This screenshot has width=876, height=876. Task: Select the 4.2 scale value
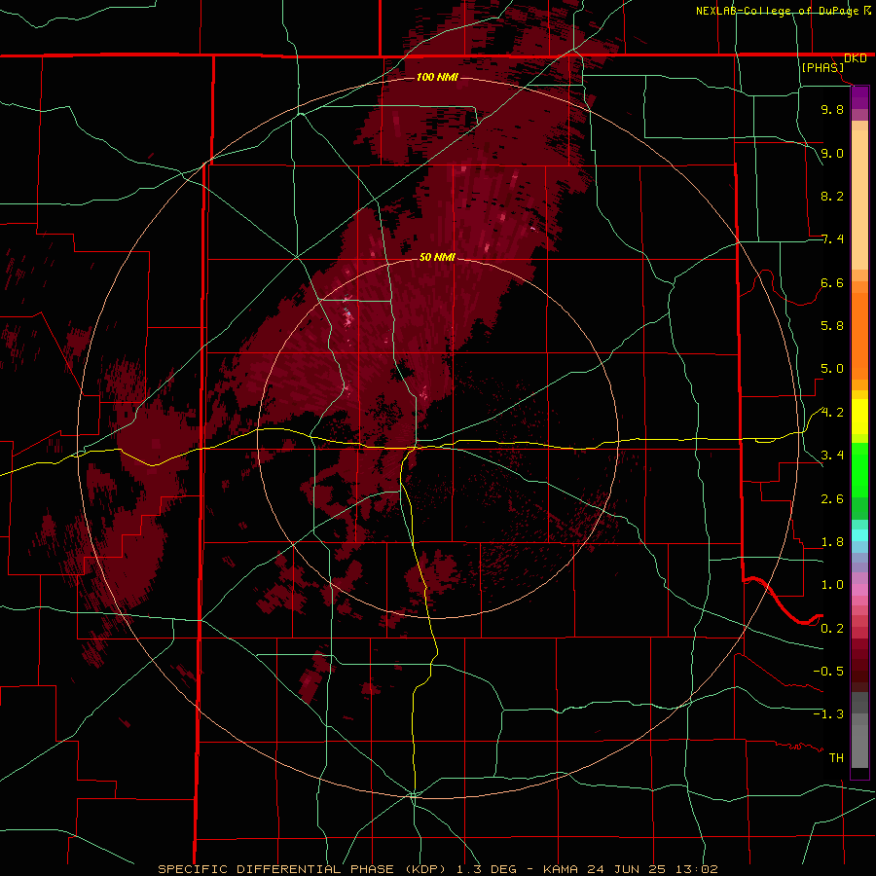[832, 413]
